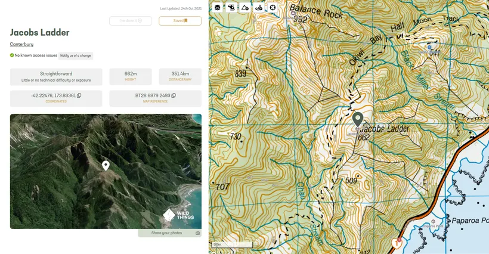Click the Straightforward difficulty card
This screenshot has height=254, width=489.
(56, 77)
